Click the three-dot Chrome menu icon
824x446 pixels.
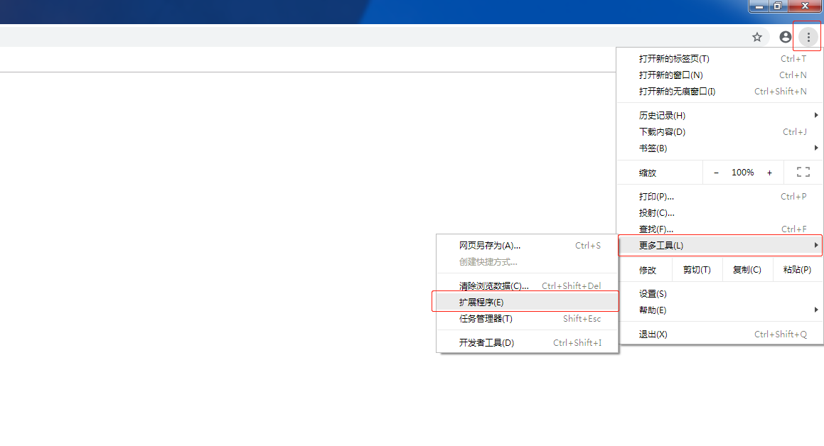click(x=808, y=37)
